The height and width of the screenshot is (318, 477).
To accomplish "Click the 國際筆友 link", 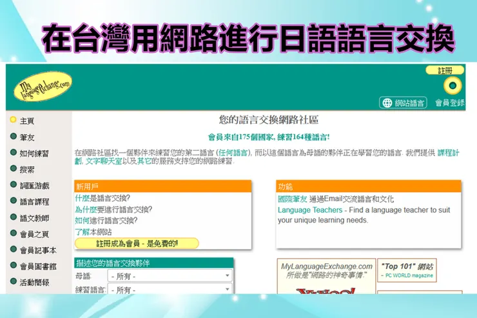I will [293, 199].
